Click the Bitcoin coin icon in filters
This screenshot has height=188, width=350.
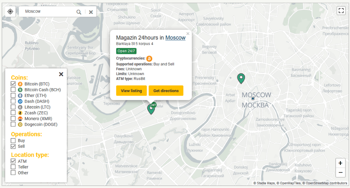[x=20, y=84]
